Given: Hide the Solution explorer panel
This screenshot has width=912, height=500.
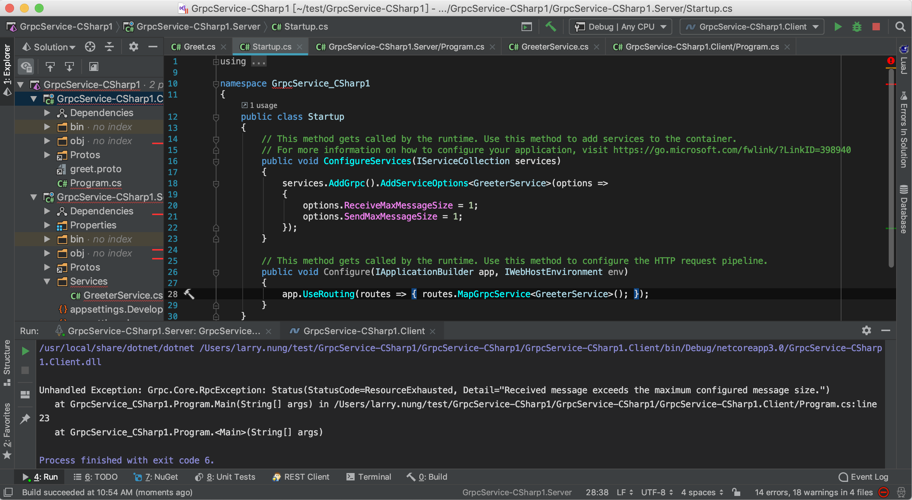Looking at the screenshot, I should click(153, 47).
